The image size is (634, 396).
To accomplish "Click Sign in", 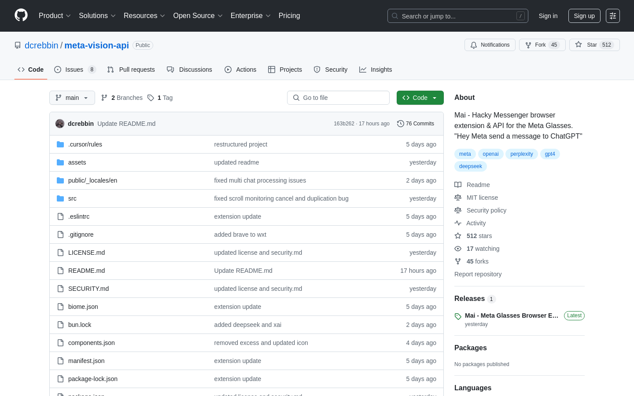I will (x=548, y=16).
